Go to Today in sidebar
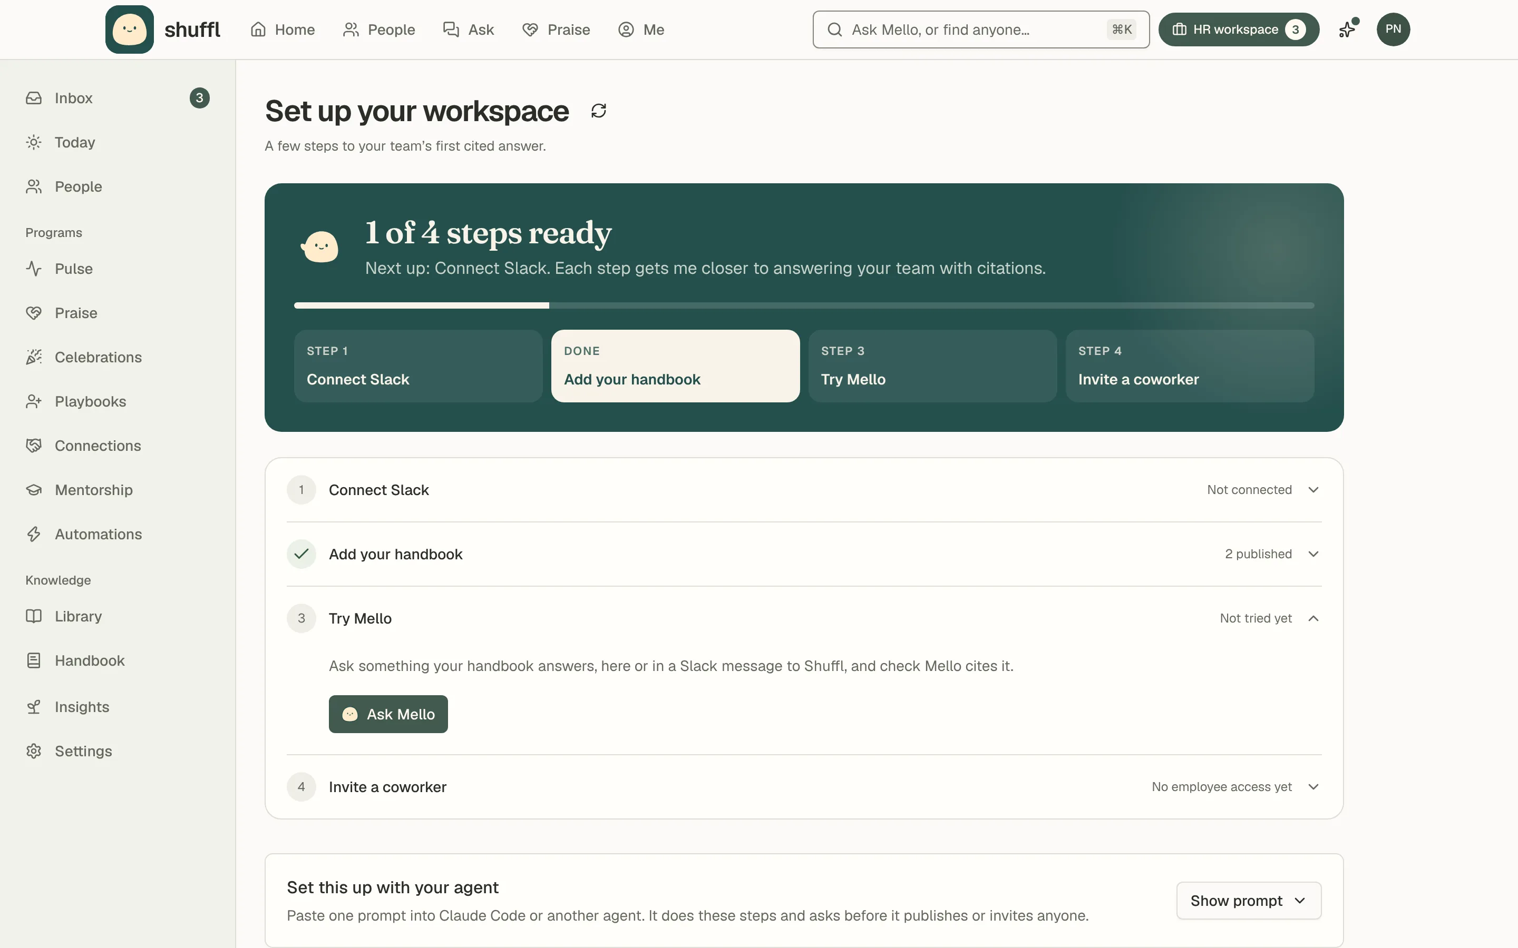 (118, 142)
